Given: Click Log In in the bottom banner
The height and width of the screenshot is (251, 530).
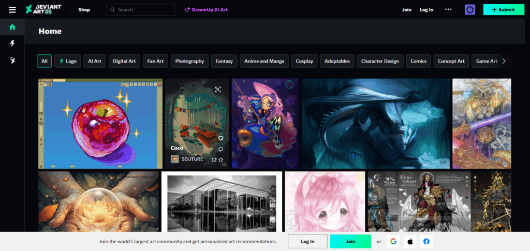Looking at the screenshot, I should pos(307,242).
